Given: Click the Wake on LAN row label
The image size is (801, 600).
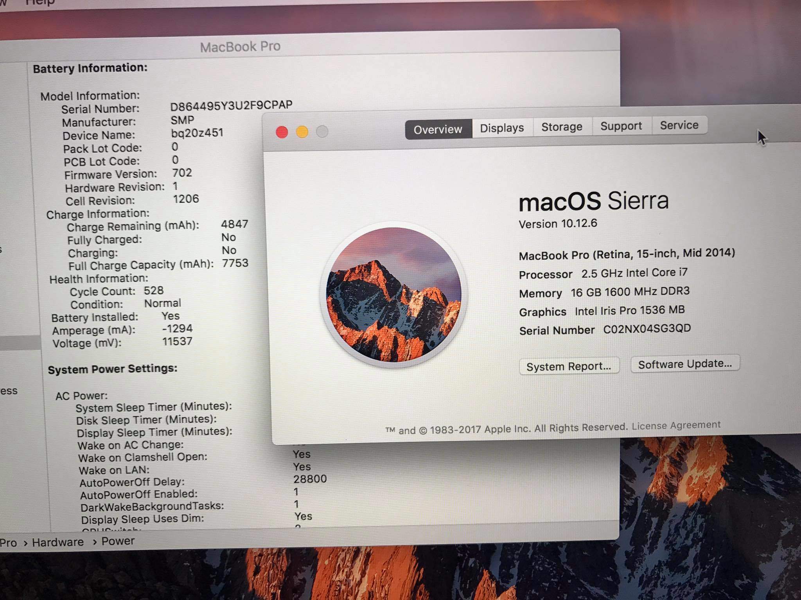Looking at the screenshot, I should (x=114, y=470).
